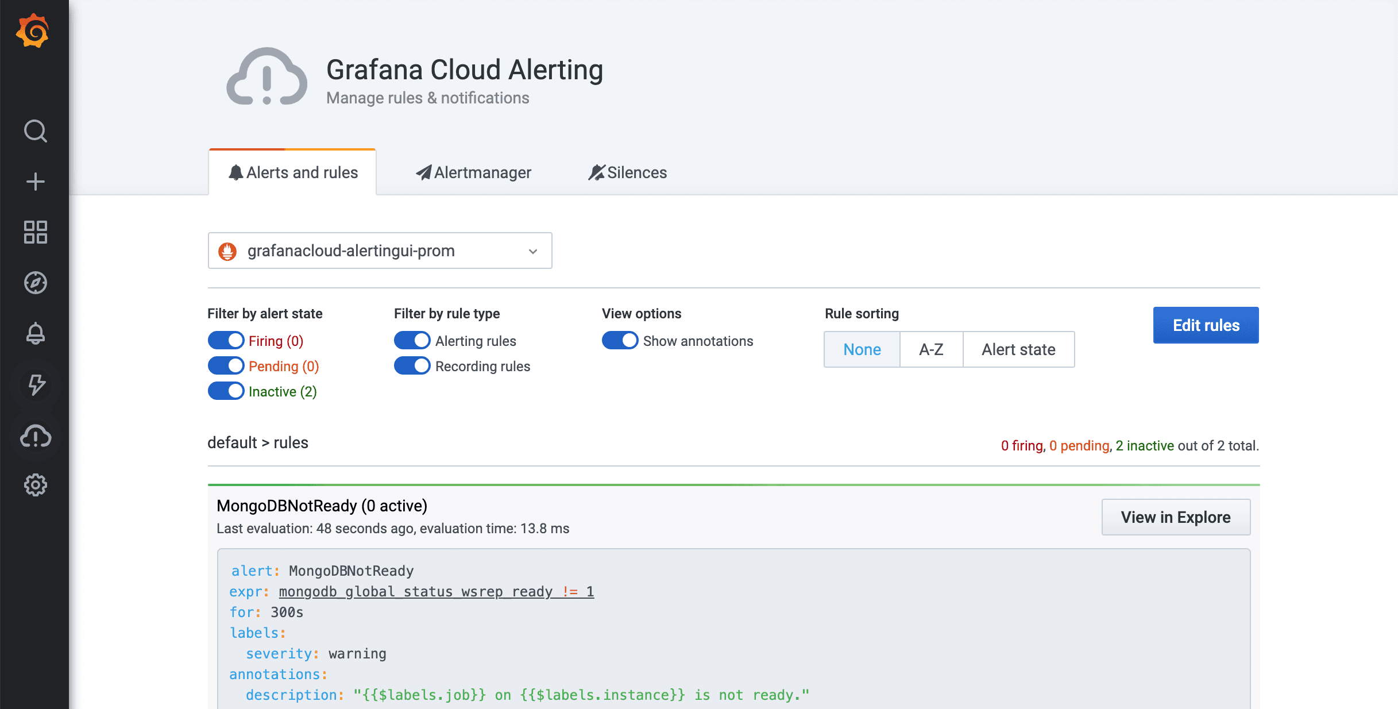The image size is (1398, 709).
Task: Click the severity: warning label line
Action: click(x=316, y=654)
